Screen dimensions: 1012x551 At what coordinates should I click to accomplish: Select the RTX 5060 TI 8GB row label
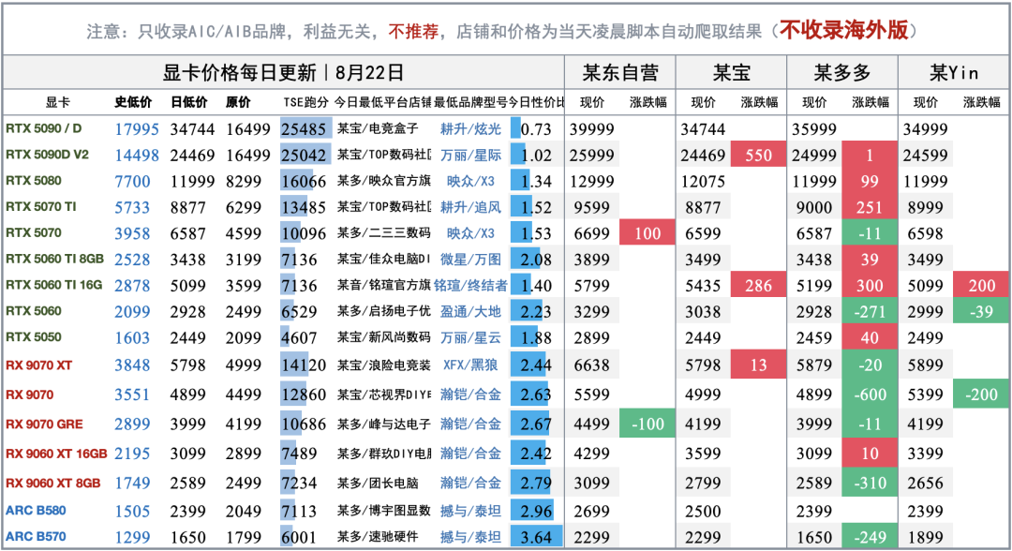(x=55, y=259)
